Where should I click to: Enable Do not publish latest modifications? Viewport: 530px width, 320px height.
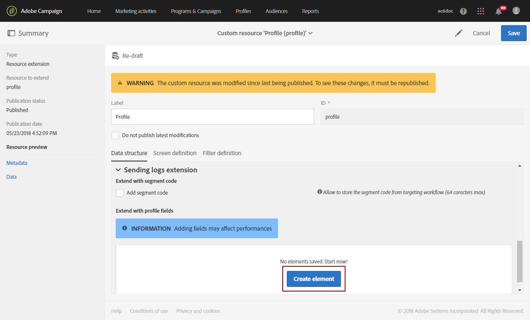pos(115,135)
